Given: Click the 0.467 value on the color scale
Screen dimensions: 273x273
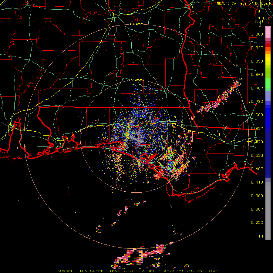Looking at the screenshot, I should (257, 169).
